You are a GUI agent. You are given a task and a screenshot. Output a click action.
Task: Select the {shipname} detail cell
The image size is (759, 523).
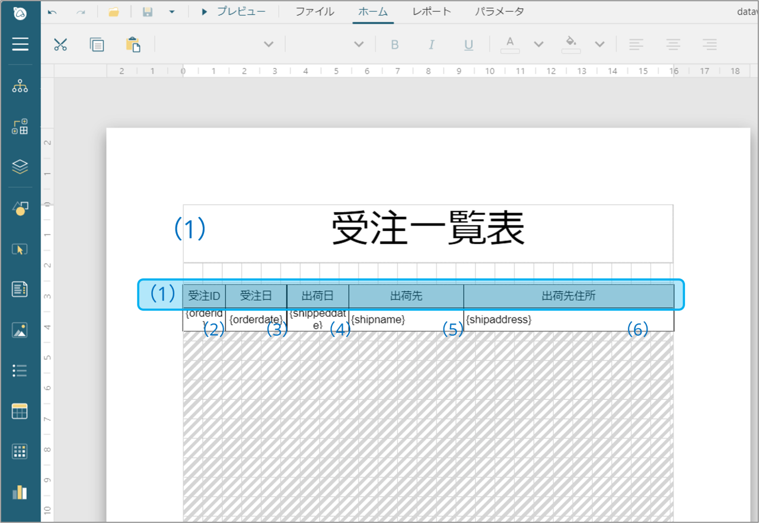[x=406, y=320]
